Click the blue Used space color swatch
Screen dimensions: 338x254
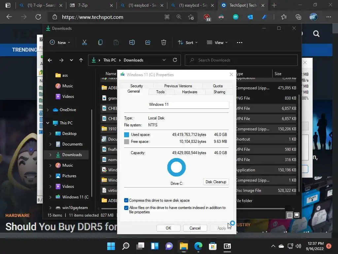(126, 135)
